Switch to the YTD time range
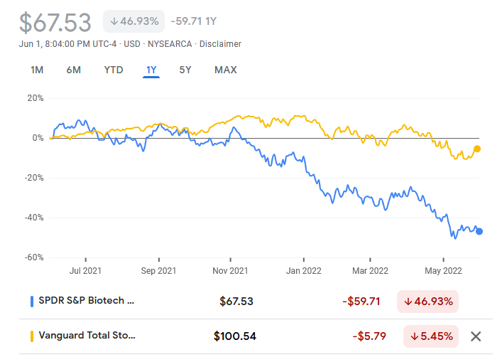 (114, 70)
